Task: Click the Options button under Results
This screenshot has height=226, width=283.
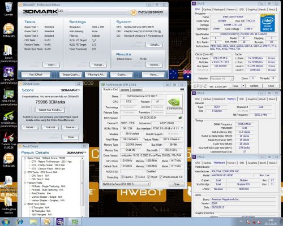Action: tap(154, 65)
